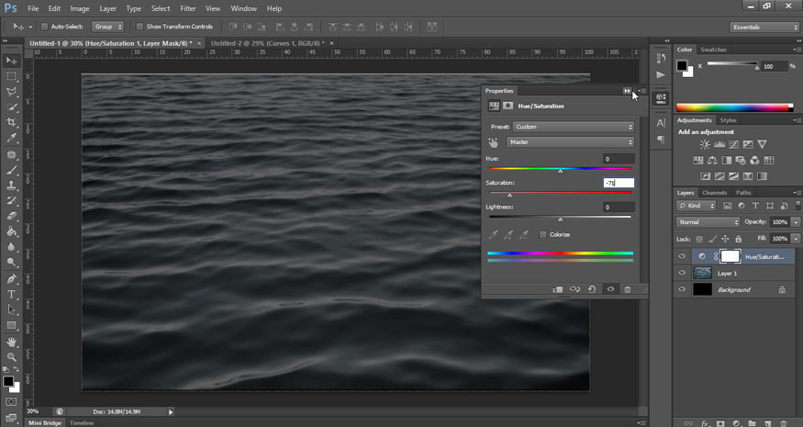The image size is (803, 427).
Task: Select the Zoom tool magnifier
Action: point(12,357)
